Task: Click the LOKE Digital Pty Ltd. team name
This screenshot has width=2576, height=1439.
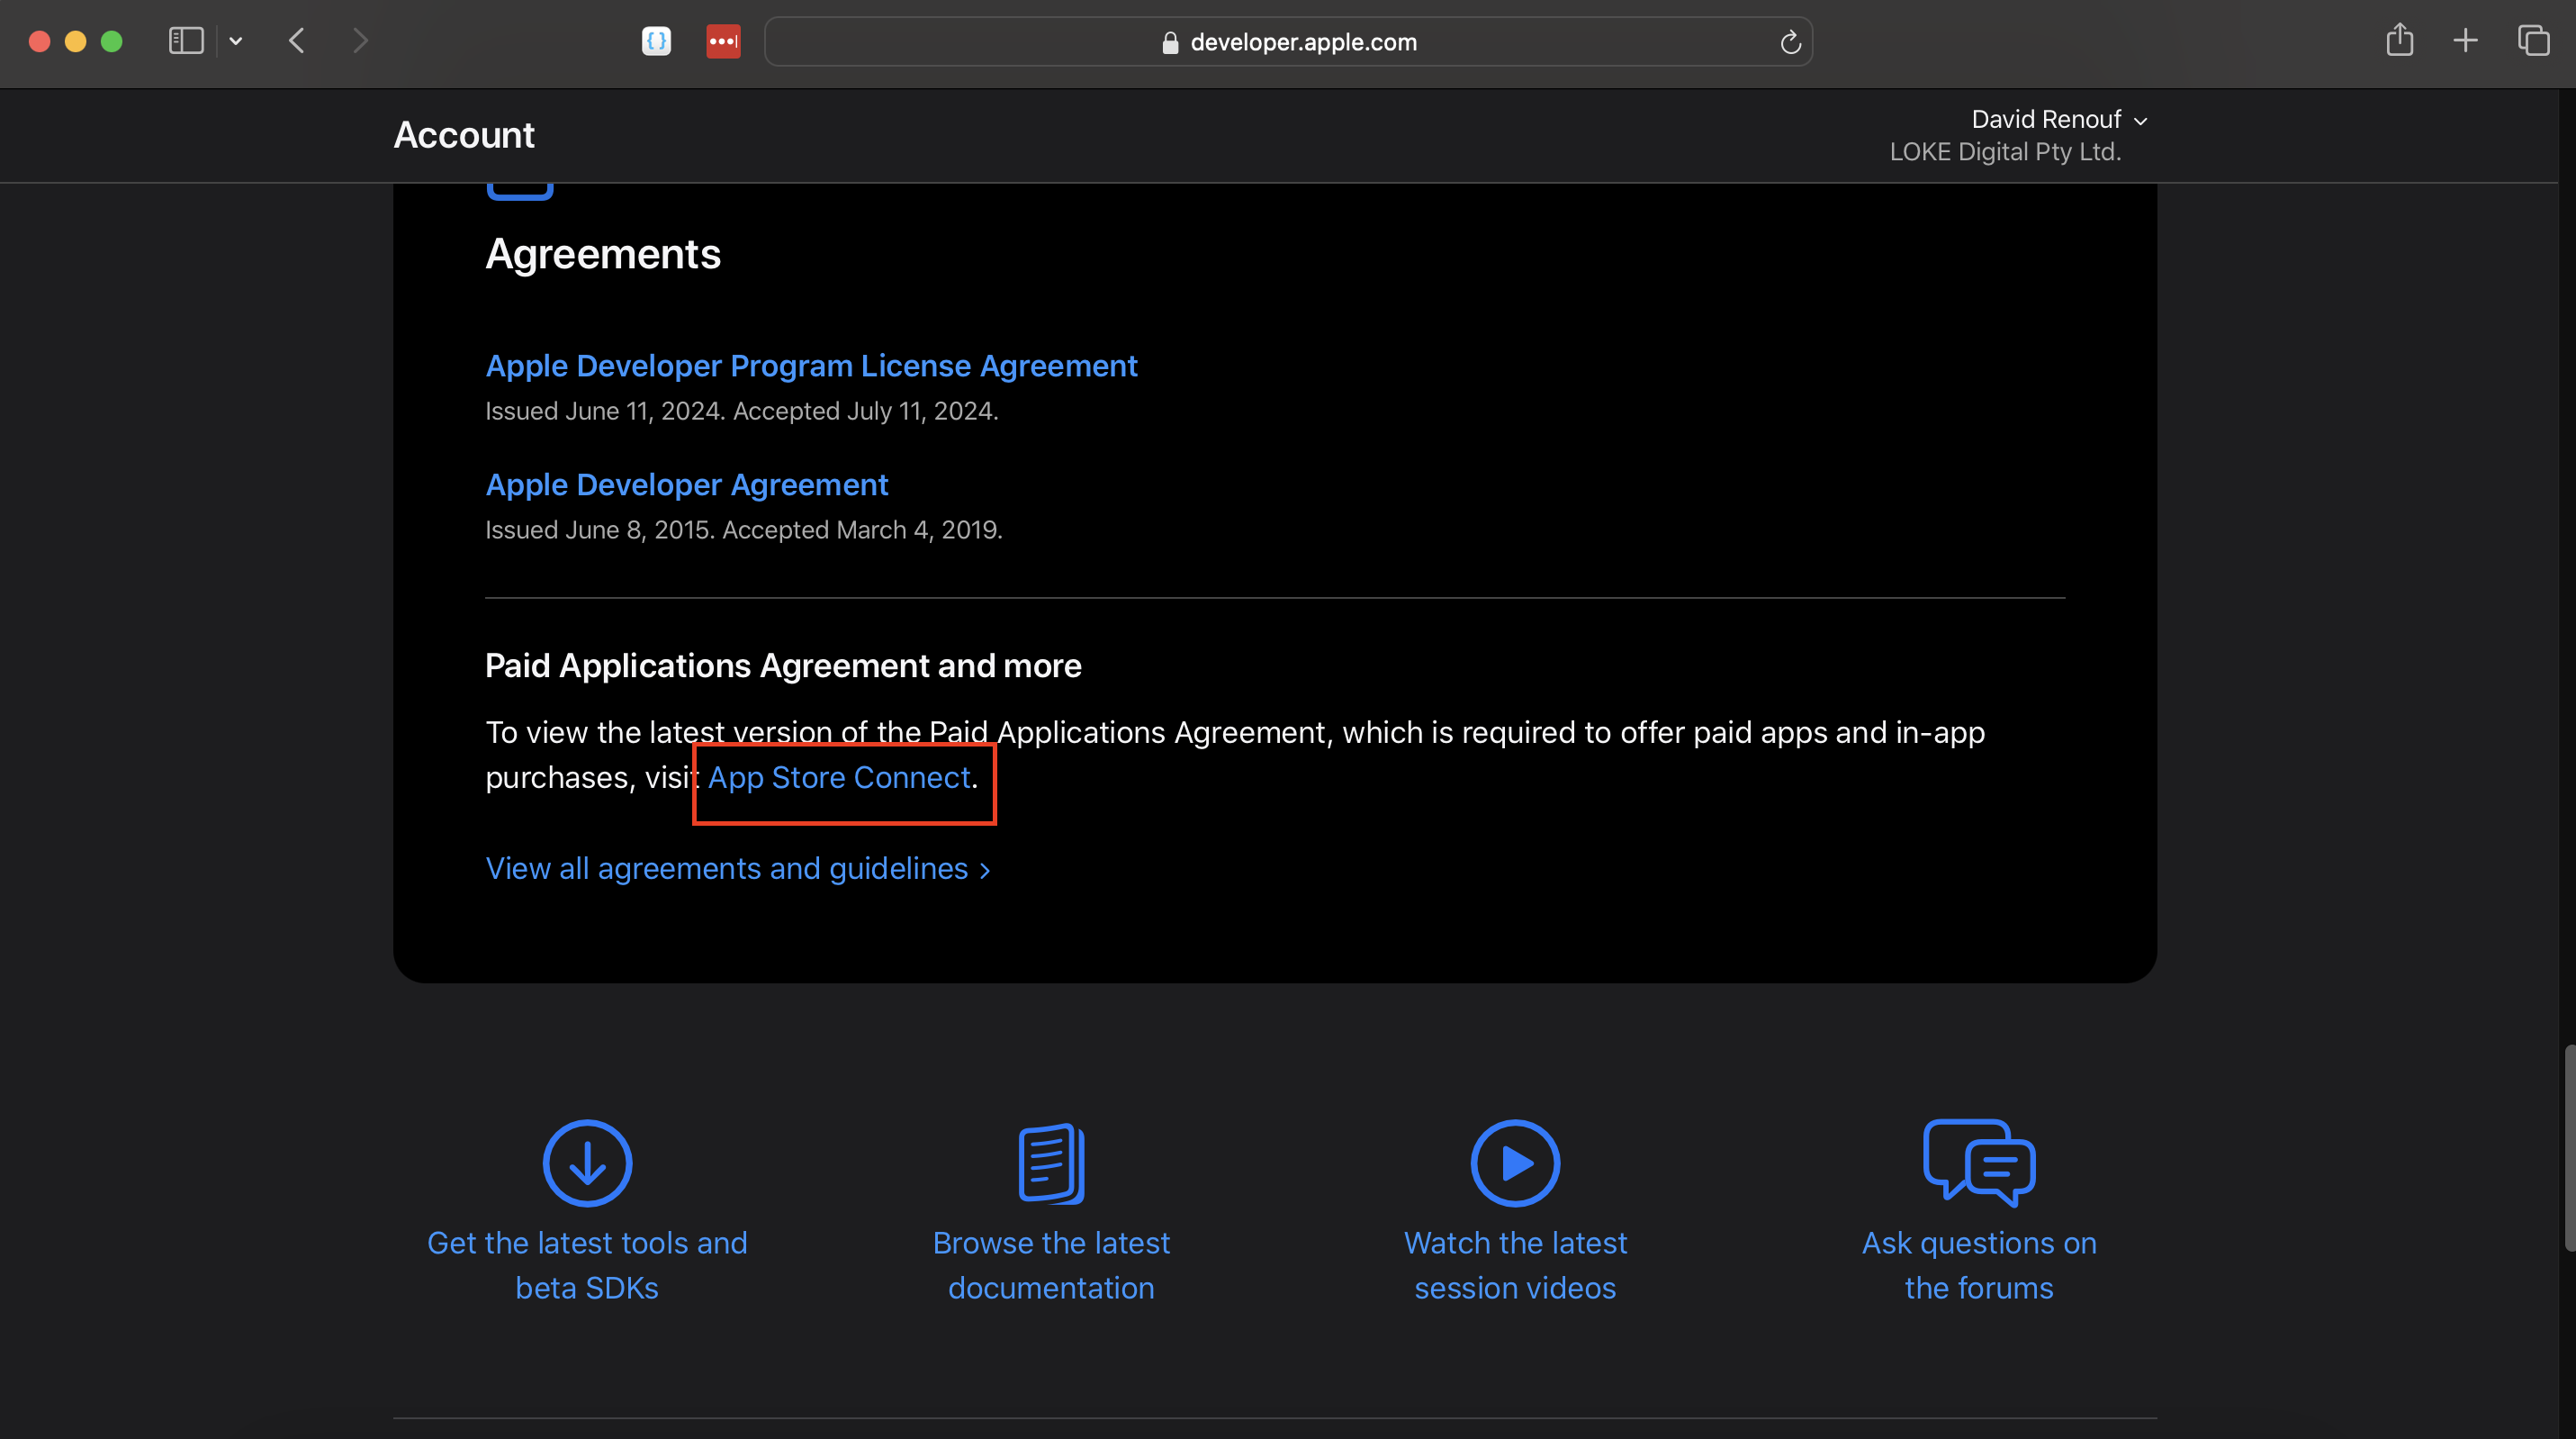Action: pyautogui.click(x=2005, y=152)
